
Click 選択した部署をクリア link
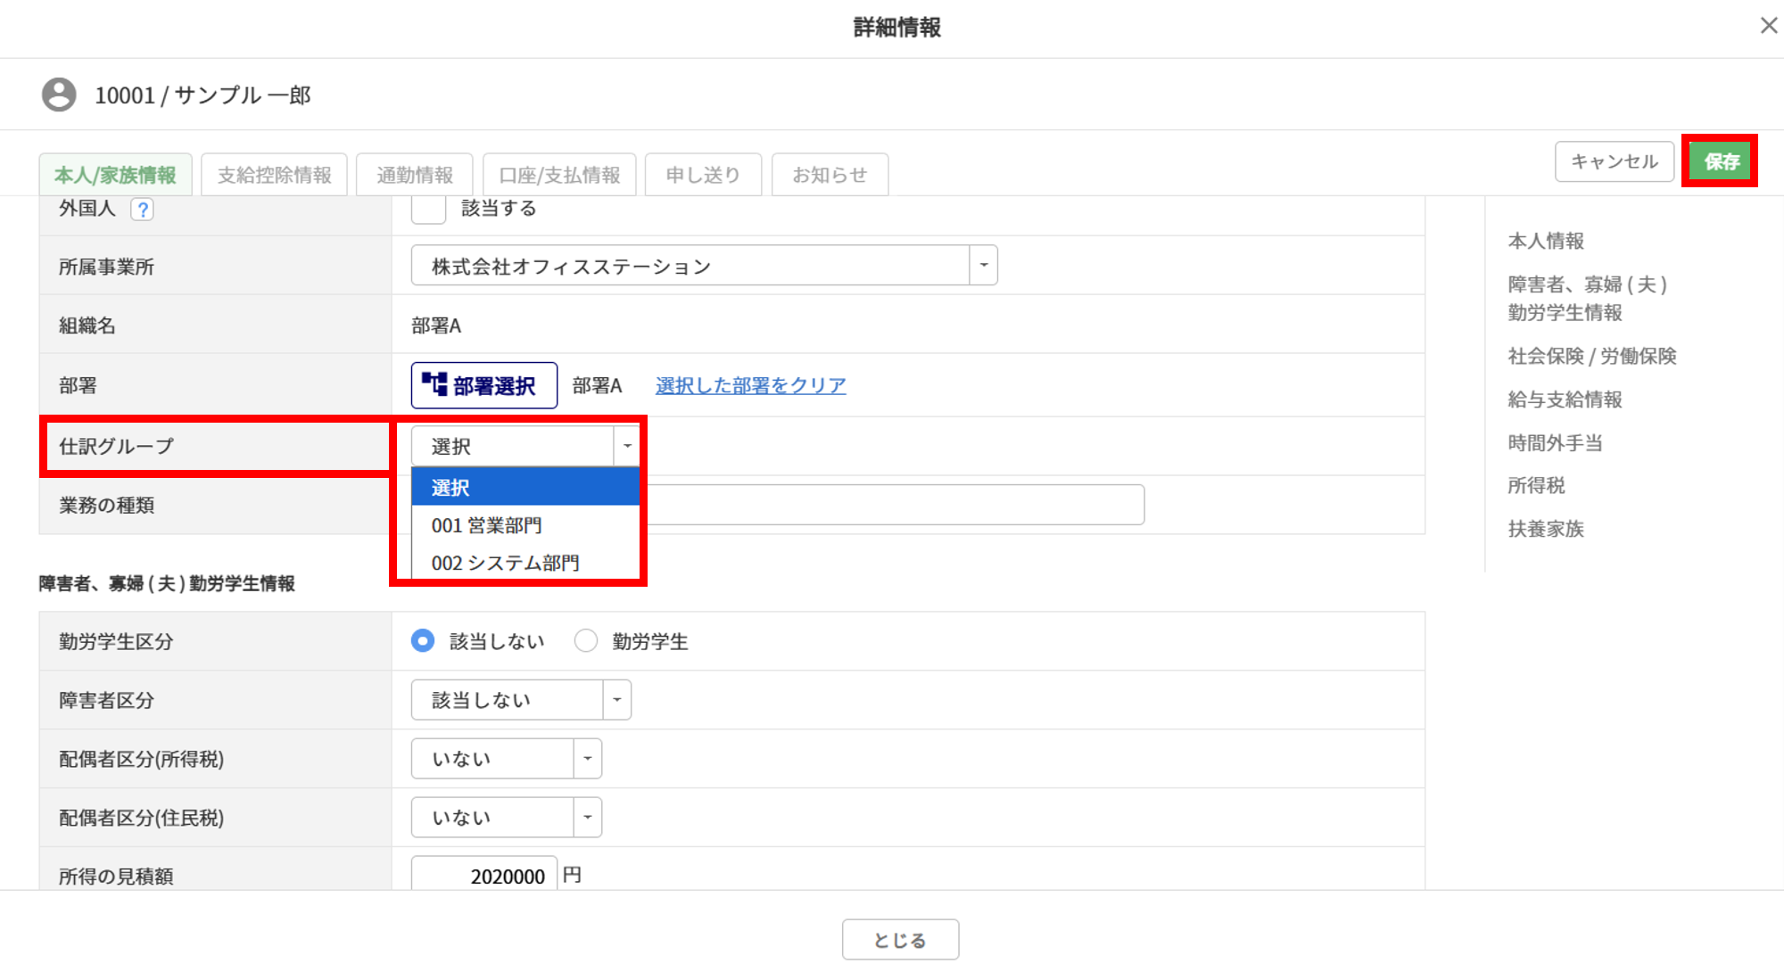click(750, 385)
